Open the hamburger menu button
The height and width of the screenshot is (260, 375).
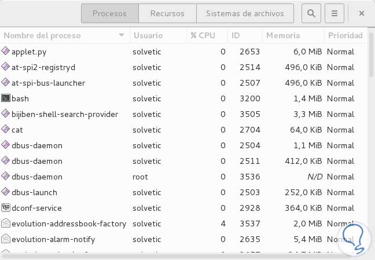(334, 13)
